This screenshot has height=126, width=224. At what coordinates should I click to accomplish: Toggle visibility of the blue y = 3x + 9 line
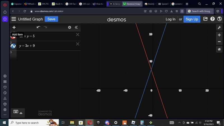tap(13, 46)
